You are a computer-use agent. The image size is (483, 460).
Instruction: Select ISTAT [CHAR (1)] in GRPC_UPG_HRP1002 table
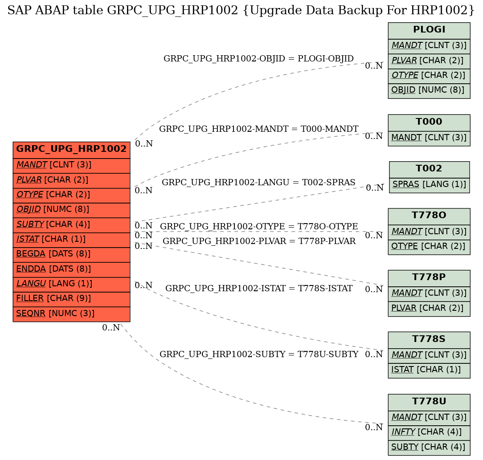[71, 240]
